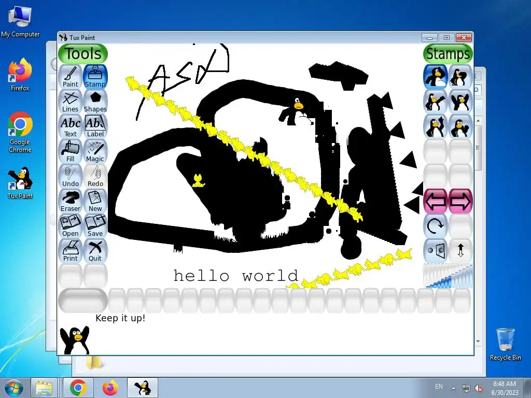Click the Stamps header label
Screen dimensions: 531x398
click(x=448, y=54)
